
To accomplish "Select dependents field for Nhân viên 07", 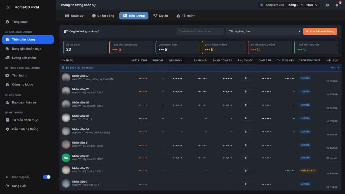I will [x=247, y=78].
